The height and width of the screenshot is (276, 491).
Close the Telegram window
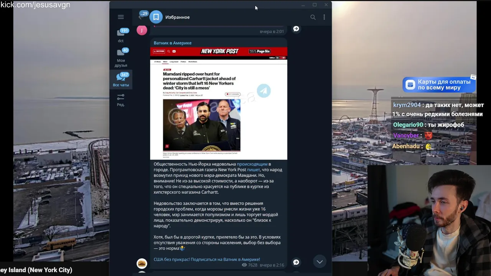pyautogui.click(x=326, y=5)
